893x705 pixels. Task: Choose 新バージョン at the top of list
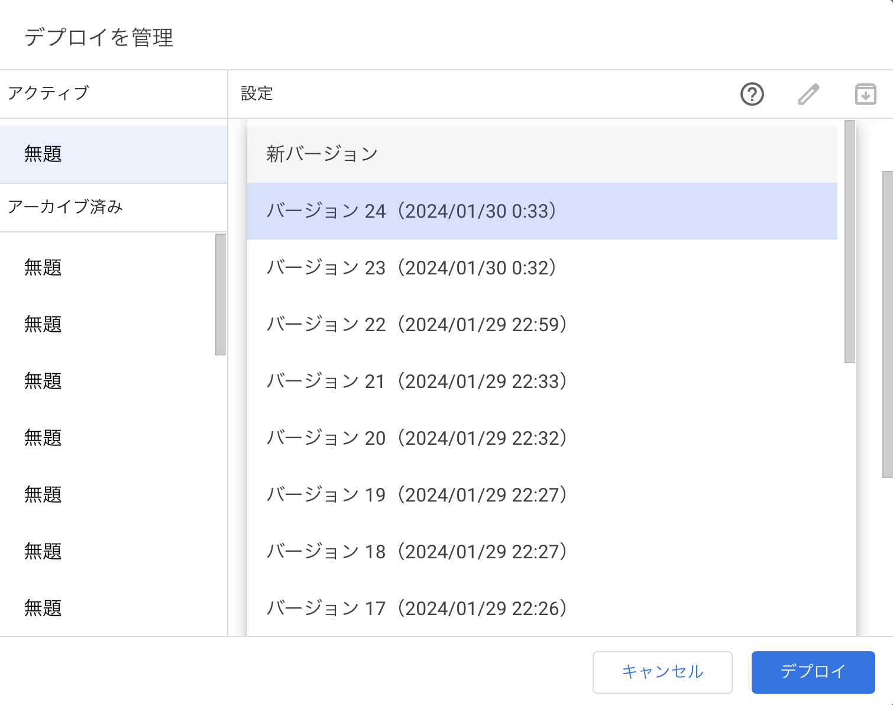click(323, 154)
